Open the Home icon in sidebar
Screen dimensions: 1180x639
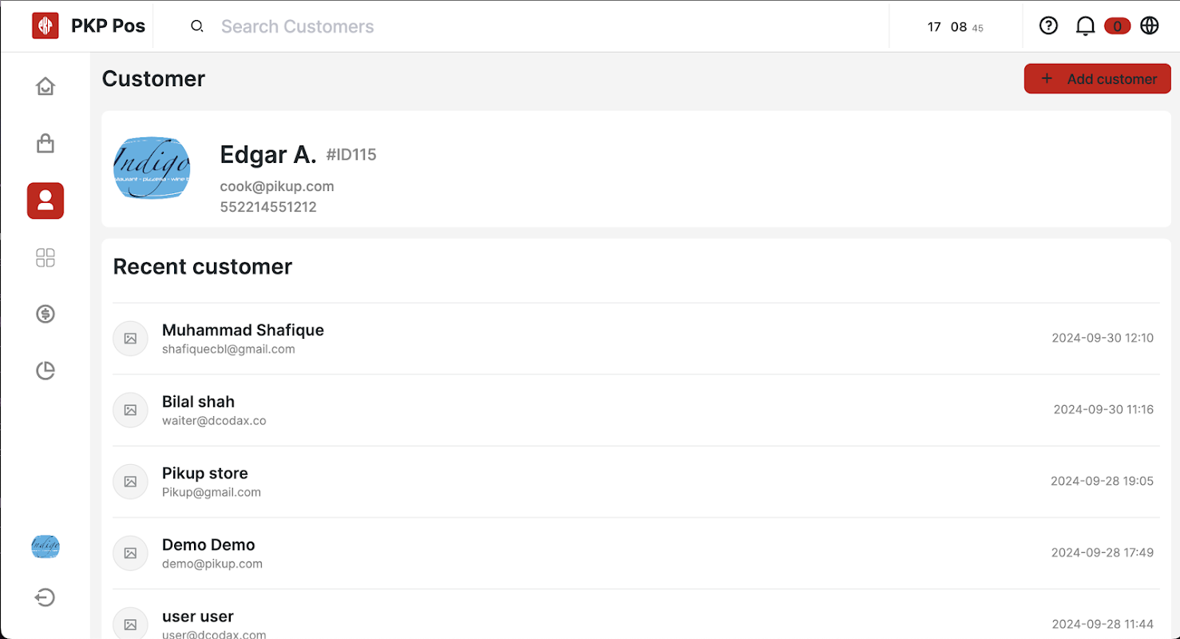46,86
